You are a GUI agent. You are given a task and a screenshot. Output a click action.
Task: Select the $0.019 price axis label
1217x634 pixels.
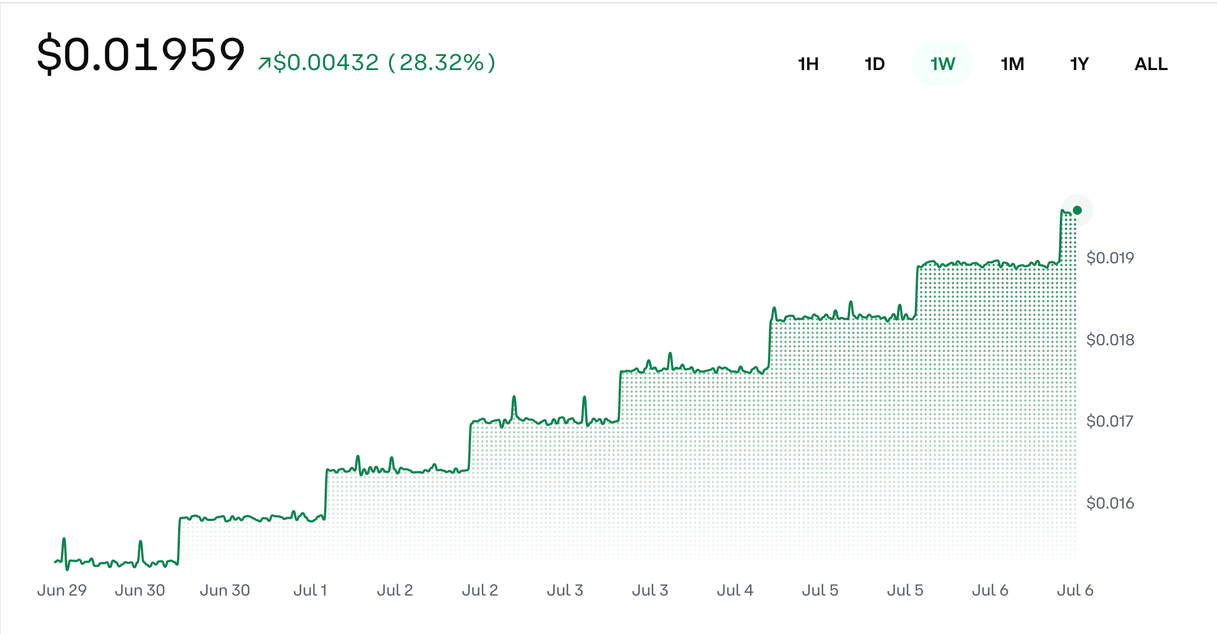1110,258
